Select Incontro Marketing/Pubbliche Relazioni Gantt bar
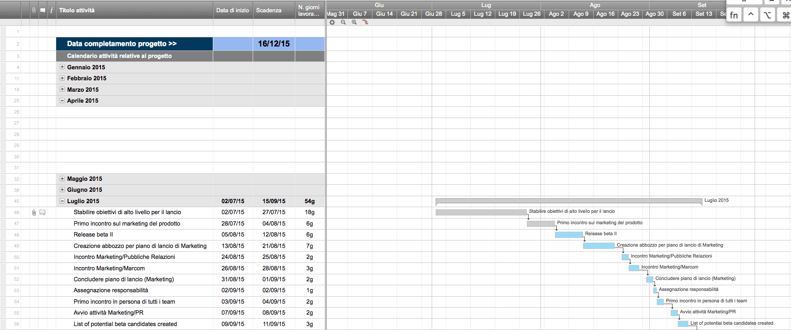791x330 pixels. point(625,257)
